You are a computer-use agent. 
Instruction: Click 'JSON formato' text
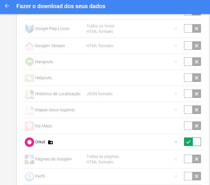click(x=99, y=94)
